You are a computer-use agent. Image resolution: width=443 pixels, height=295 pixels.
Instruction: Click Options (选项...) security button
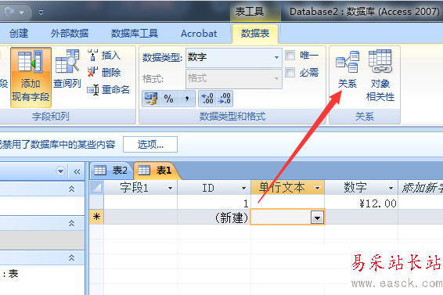click(150, 145)
